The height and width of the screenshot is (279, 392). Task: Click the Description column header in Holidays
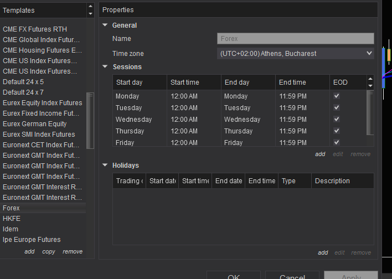click(343, 181)
